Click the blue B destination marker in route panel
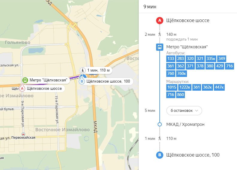The image size is (237, 170). (160, 155)
